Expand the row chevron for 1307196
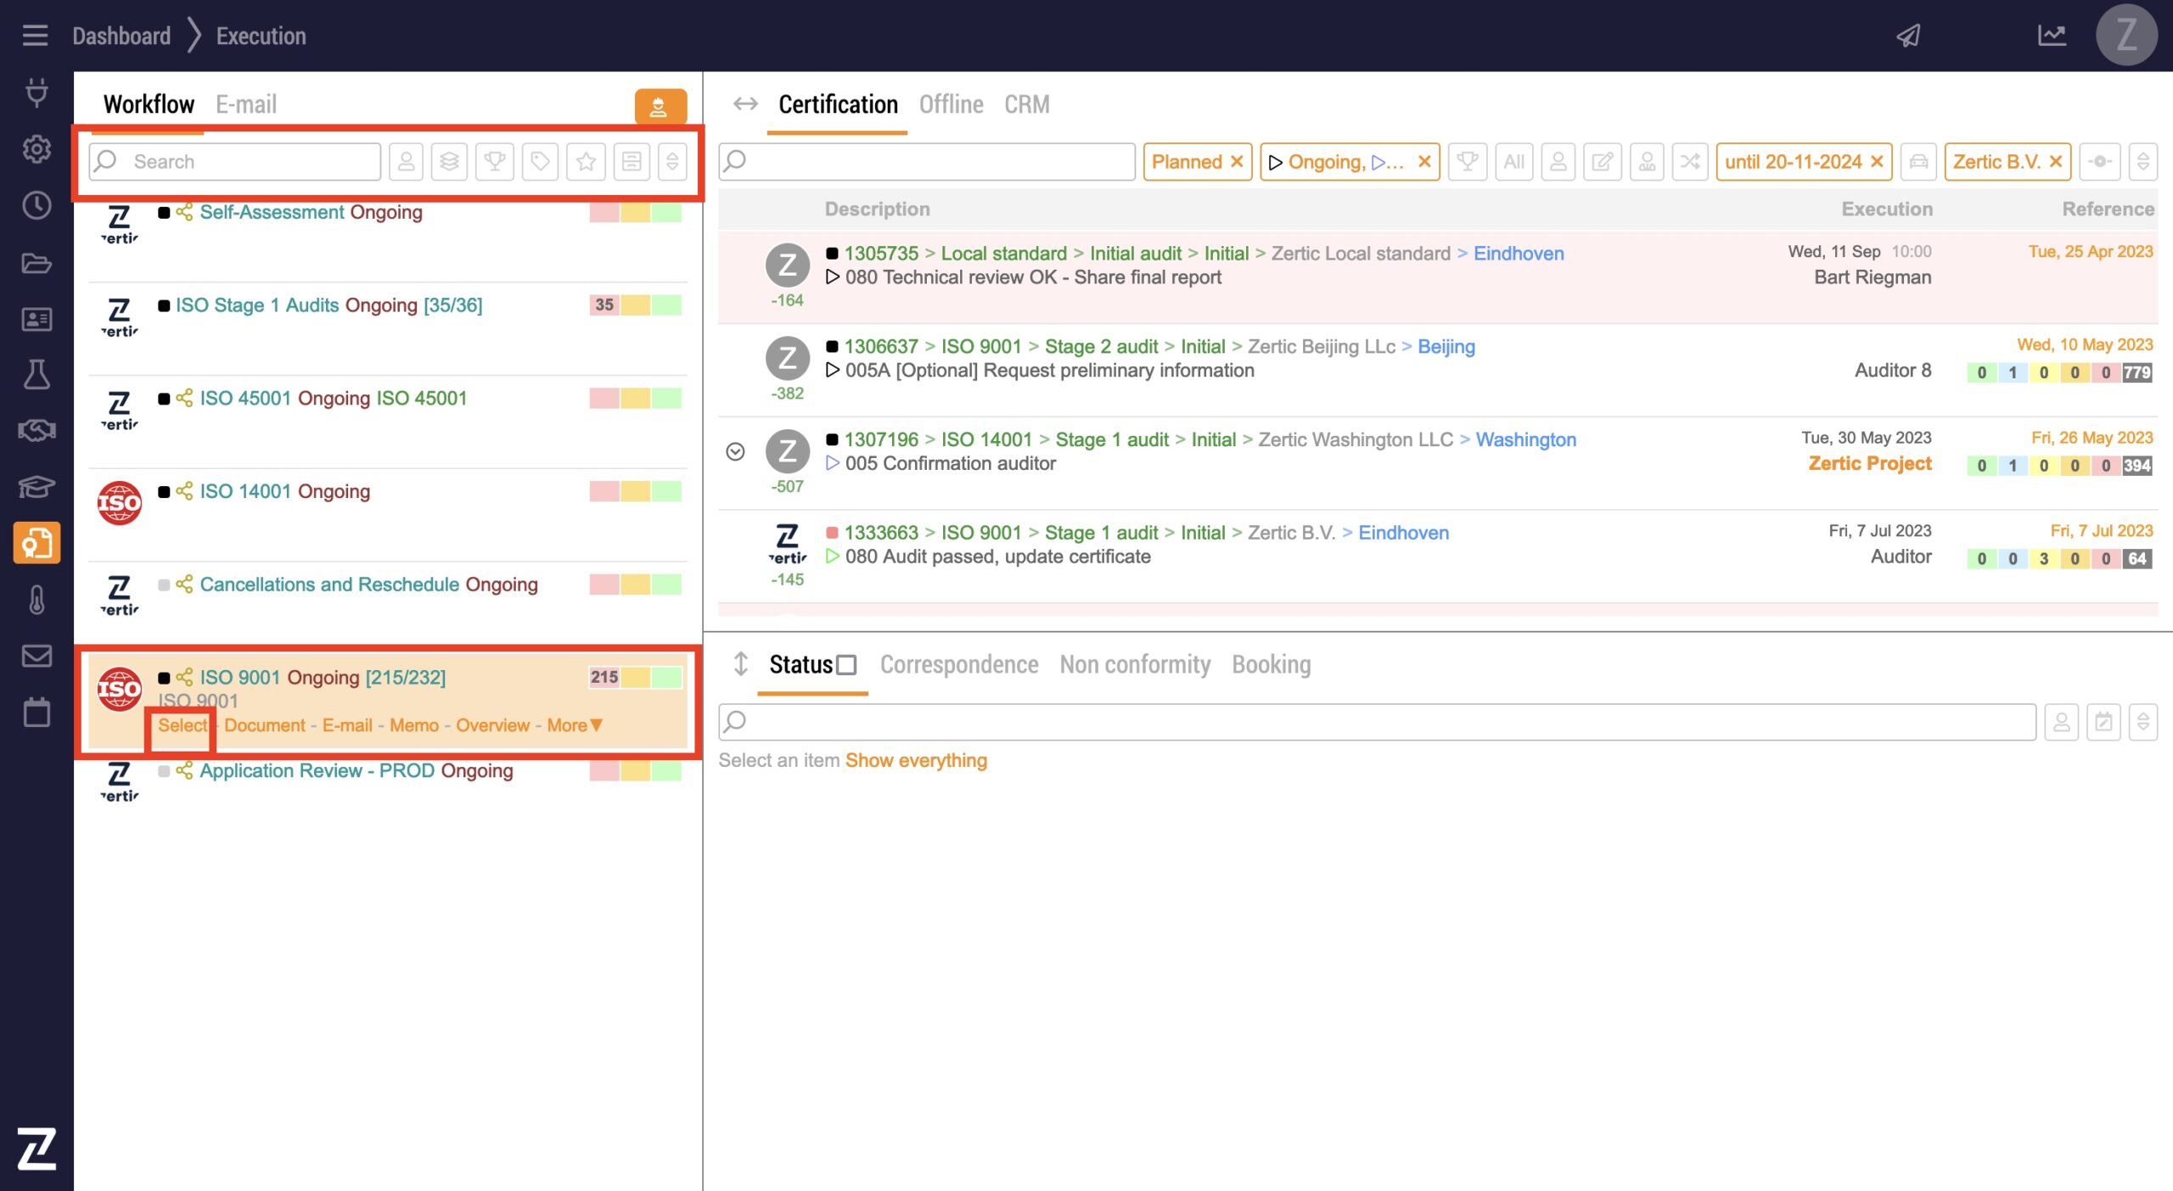The width and height of the screenshot is (2173, 1191). [735, 451]
